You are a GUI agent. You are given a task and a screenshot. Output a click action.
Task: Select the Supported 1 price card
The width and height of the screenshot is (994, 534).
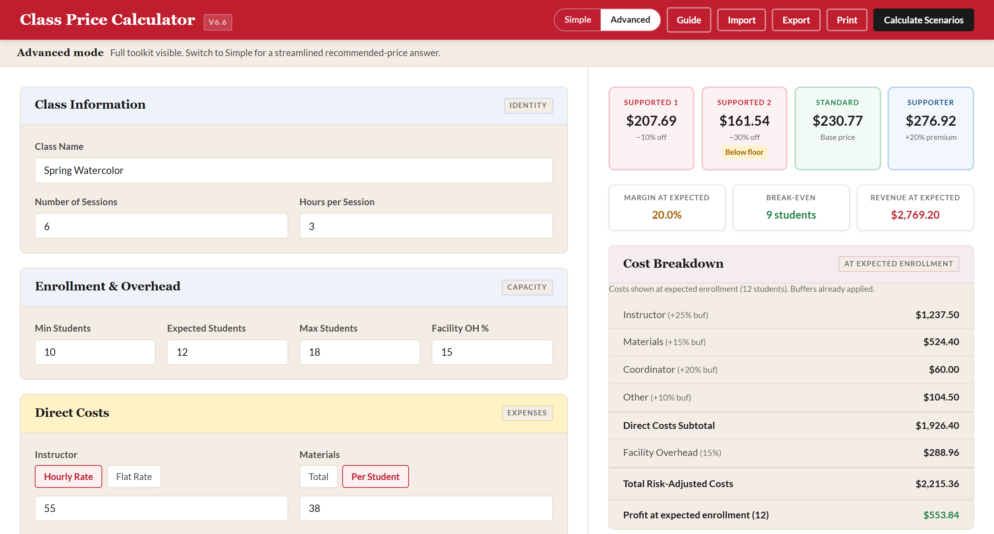click(651, 129)
